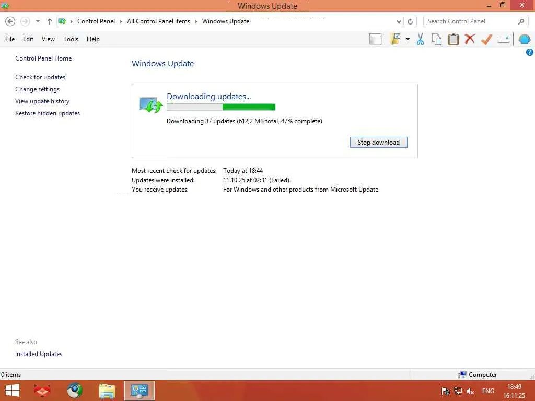
Task: Click the orange checkmark Properties icon
Action: (486, 39)
